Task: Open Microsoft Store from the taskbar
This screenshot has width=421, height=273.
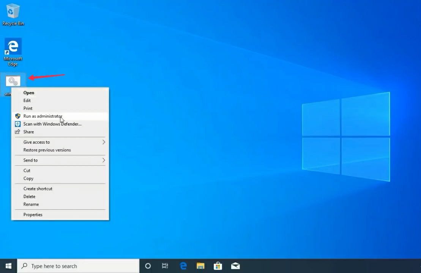Action: pos(218,266)
